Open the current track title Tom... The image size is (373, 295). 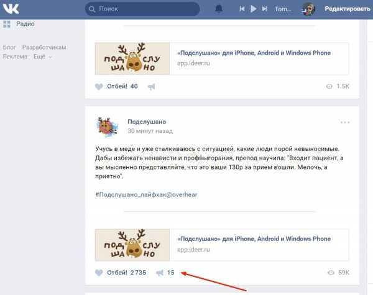[x=283, y=9]
